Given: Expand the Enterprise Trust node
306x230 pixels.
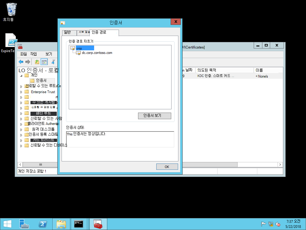Looking at the screenshot, I should [x=21, y=92].
